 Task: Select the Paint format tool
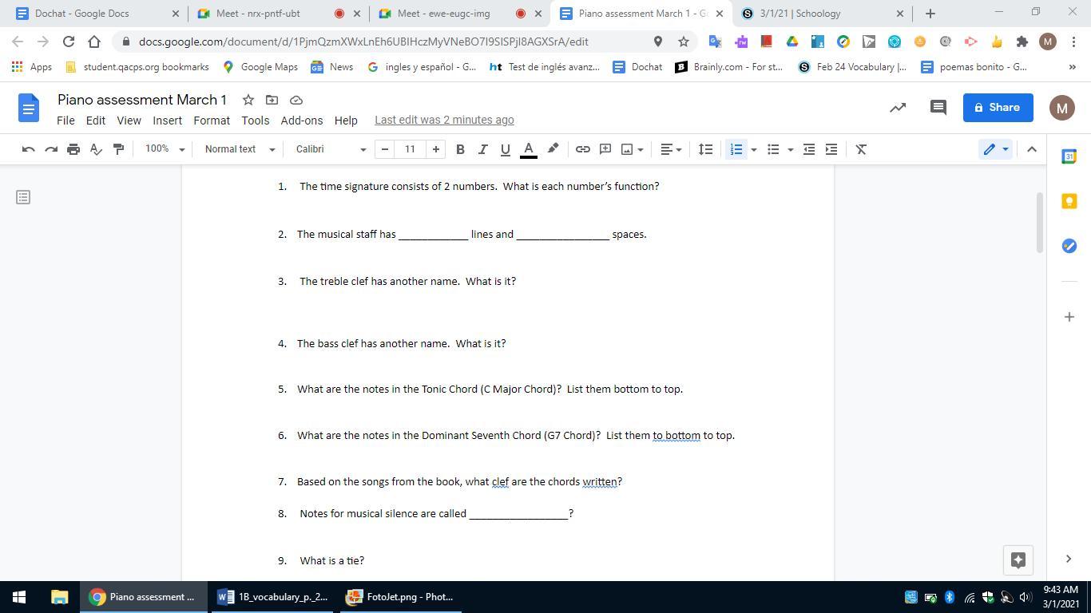click(x=118, y=149)
